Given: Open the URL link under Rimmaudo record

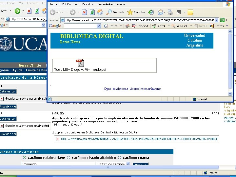Looking at the screenshot, I should (139, 139).
